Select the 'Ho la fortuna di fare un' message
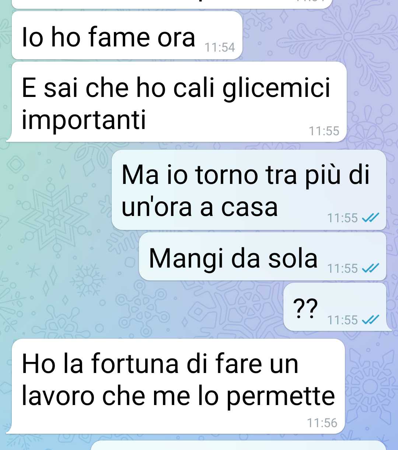398x450 pixels. 178,386
